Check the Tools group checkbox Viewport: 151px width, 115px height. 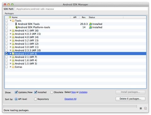(x=7, y=21)
